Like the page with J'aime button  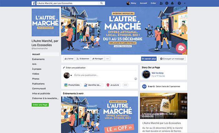[x=69, y=59]
